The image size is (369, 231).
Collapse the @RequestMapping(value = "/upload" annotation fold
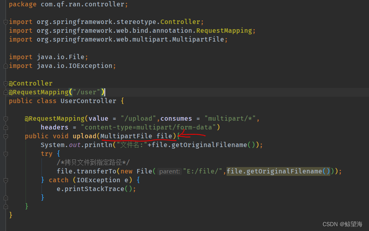point(6,119)
